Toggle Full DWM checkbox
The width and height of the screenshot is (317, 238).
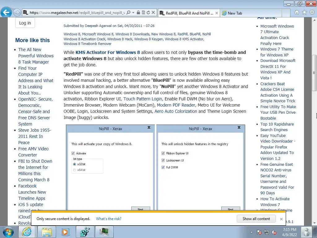click(x=163, y=167)
